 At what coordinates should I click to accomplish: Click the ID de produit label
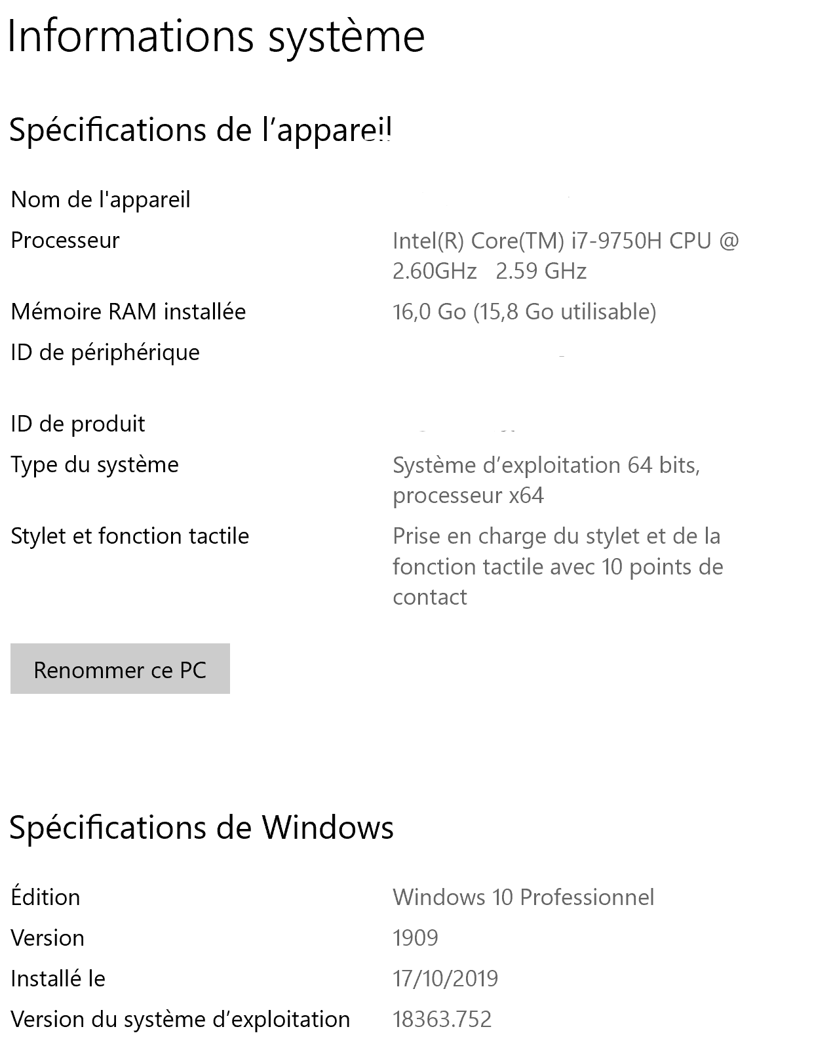(x=78, y=424)
